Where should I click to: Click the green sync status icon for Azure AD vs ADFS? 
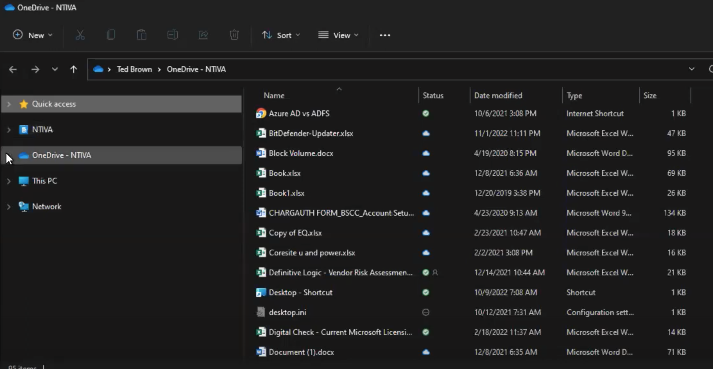tap(425, 113)
